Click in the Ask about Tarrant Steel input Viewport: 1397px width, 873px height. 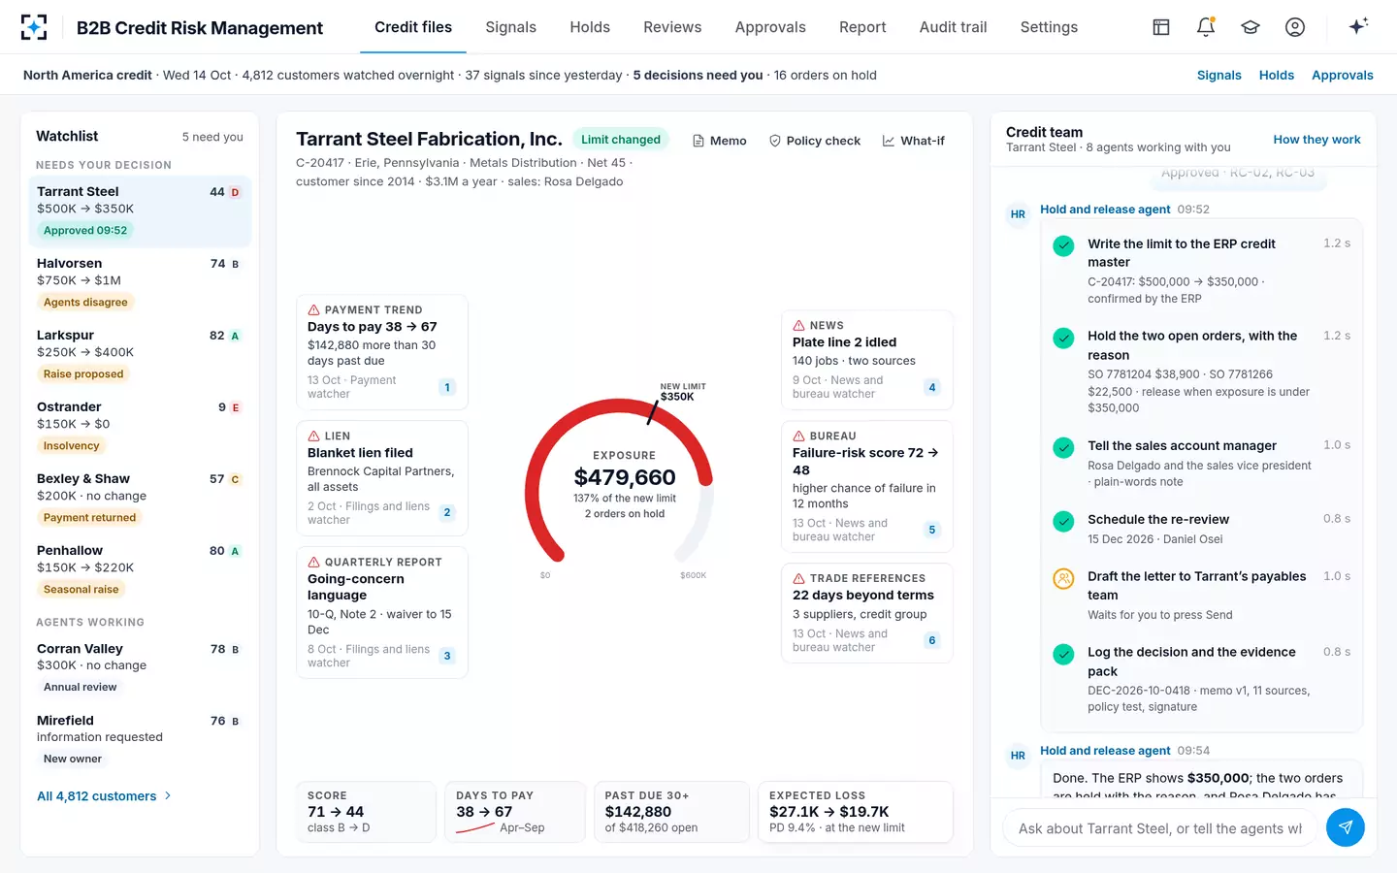click(1160, 828)
